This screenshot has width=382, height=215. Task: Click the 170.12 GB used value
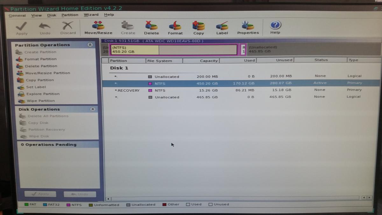pos(244,83)
